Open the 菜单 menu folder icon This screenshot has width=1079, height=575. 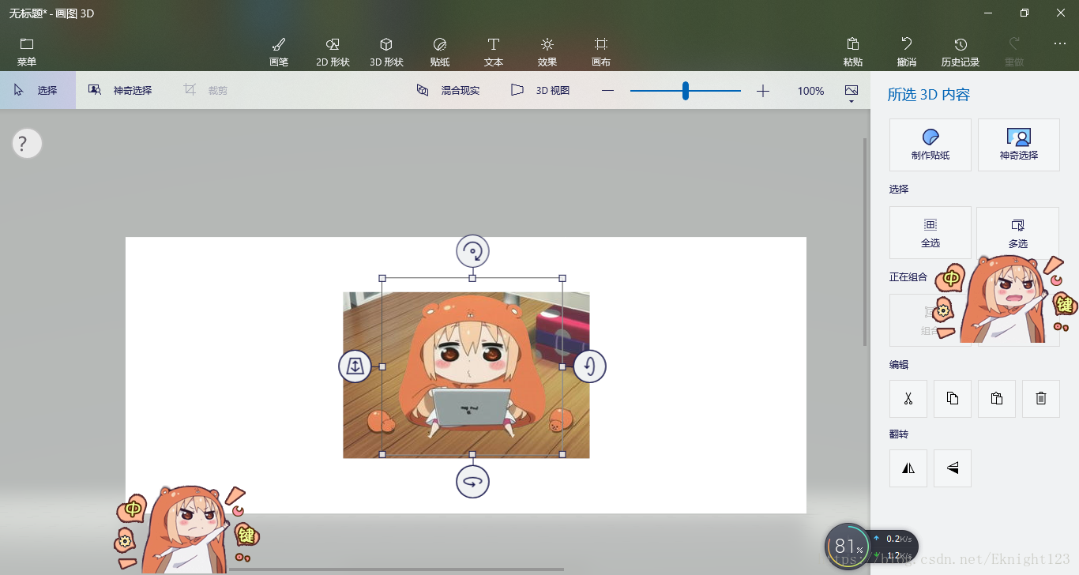click(x=27, y=51)
